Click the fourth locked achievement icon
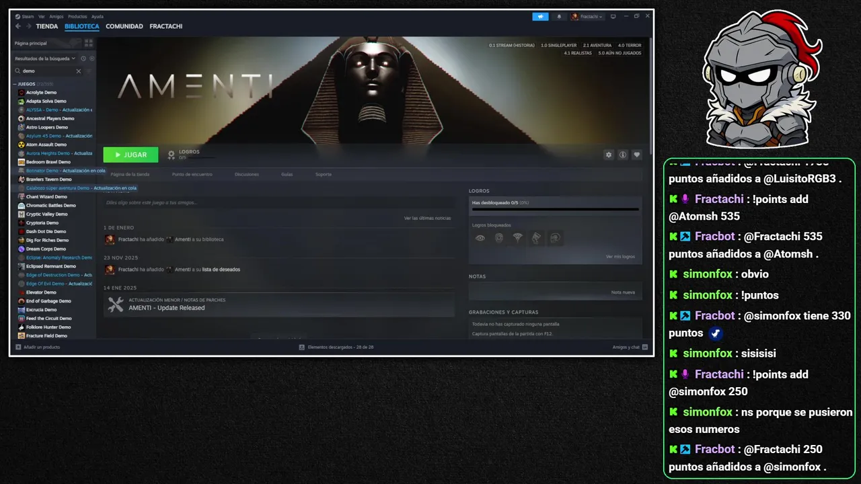 (x=536, y=238)
